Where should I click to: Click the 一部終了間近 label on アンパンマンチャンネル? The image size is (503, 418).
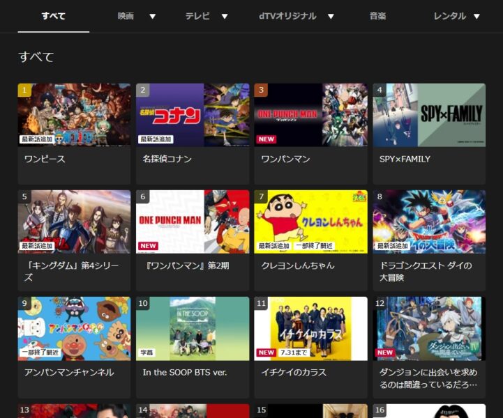tap(40, 353)
